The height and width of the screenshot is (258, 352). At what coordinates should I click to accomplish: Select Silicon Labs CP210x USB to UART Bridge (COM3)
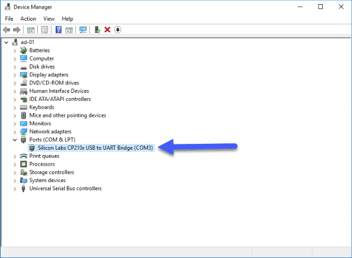[95, 148]
